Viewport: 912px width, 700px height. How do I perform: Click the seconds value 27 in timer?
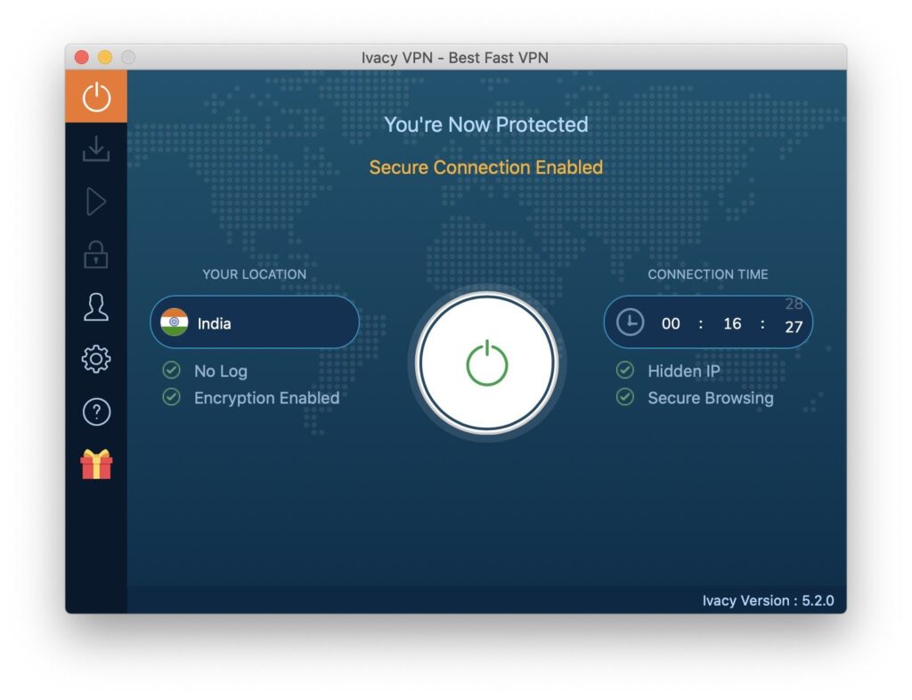click(x=794, y=327)
